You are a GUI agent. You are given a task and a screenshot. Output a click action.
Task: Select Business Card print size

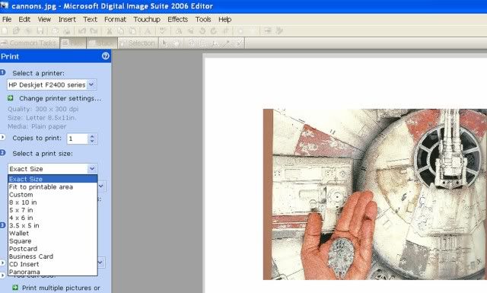coord(53,256)
